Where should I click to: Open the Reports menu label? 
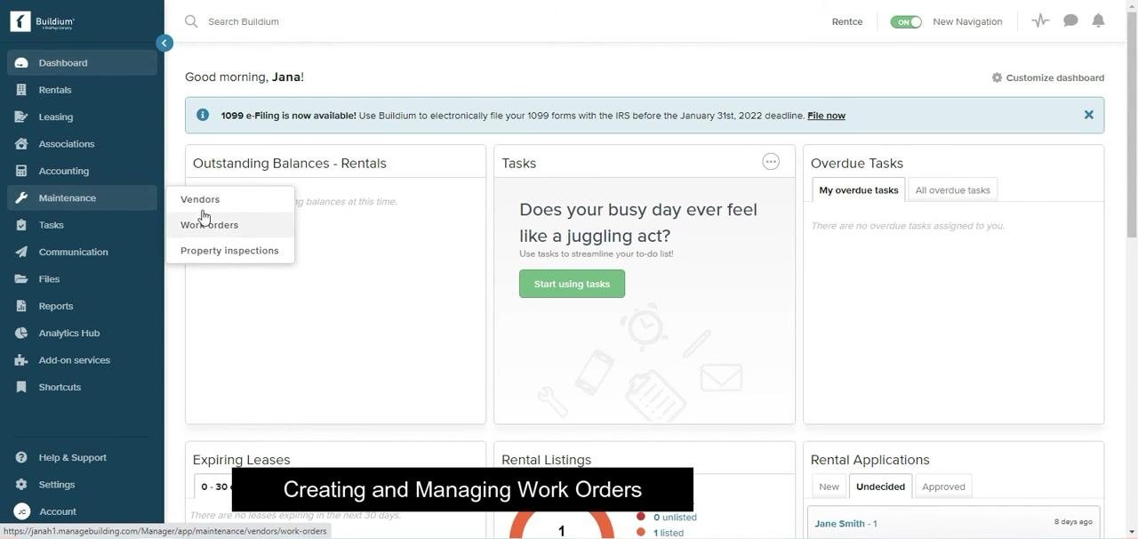(56, 306)
